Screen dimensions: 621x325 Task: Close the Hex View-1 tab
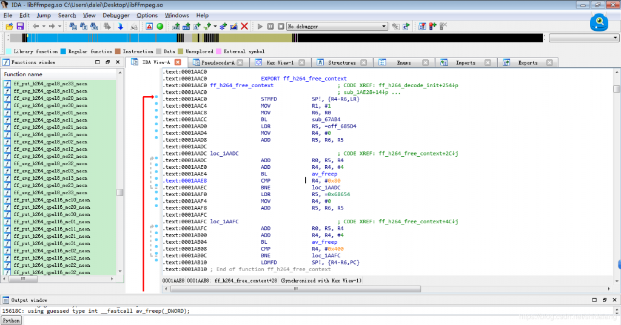point(301,62)
